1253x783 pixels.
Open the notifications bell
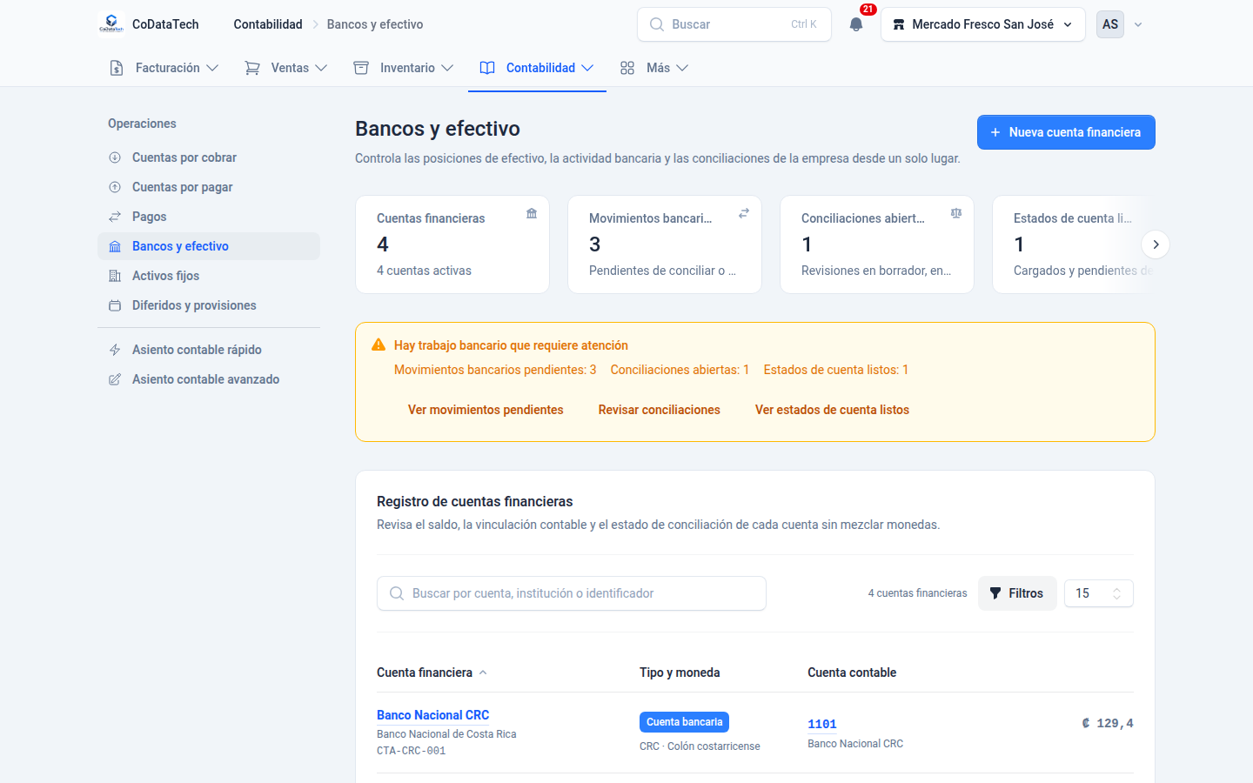point(856,24)
